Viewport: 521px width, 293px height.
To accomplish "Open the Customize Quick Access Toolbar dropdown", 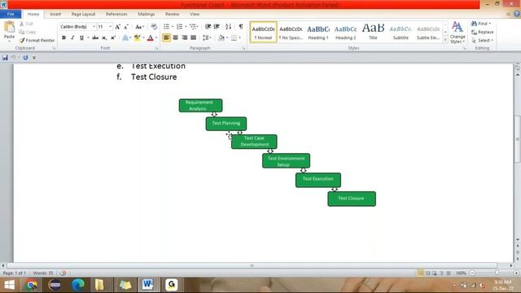I will (34, 58).
